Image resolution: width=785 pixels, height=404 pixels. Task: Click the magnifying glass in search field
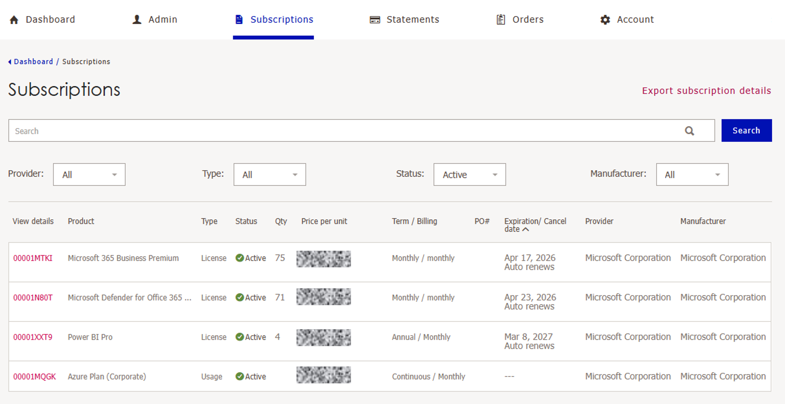tap(689, 131)
